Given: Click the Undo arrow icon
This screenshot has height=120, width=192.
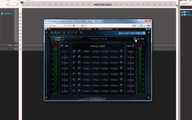Looking at the screenshot, I should (80, 29).
